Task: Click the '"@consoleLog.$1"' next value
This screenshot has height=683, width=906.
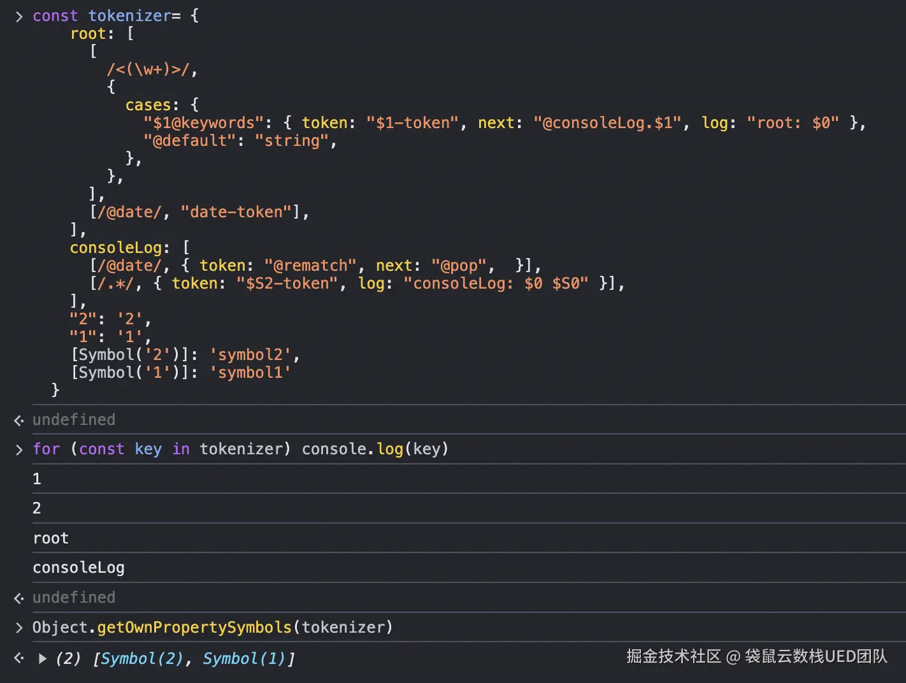Action: 607,122
